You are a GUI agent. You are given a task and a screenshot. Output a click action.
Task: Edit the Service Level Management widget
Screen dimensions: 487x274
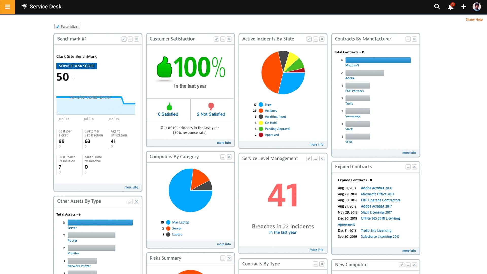(x=309, y=159)
